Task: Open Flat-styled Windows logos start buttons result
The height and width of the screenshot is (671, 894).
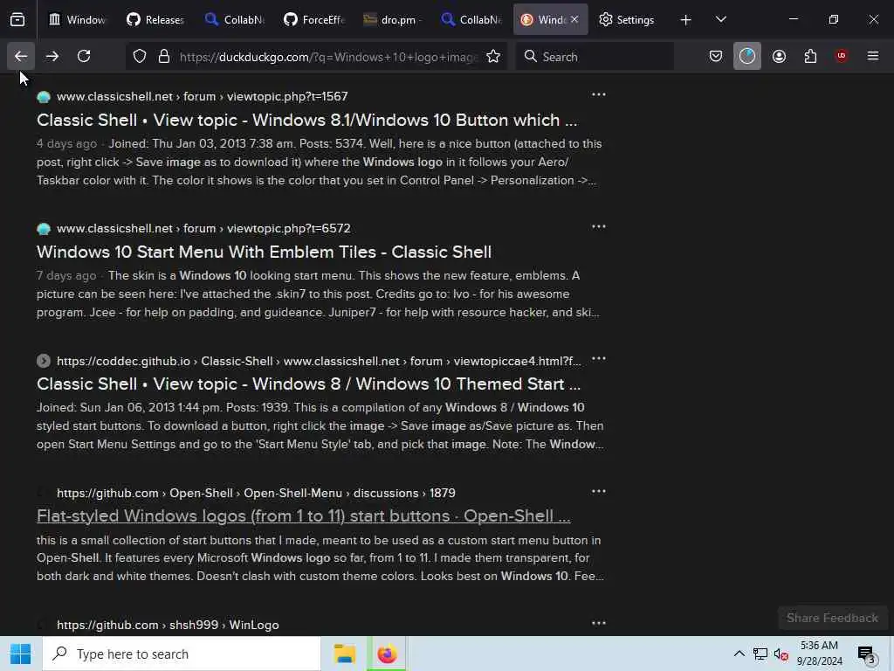Action: click(x=303, y=515)
